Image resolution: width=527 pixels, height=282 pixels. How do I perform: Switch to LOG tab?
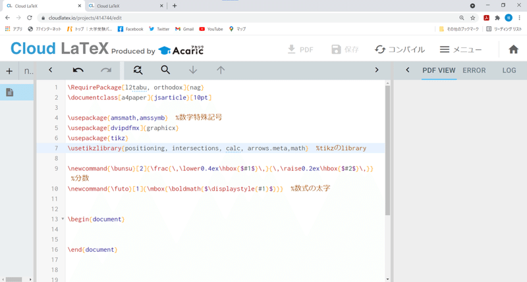509,70
